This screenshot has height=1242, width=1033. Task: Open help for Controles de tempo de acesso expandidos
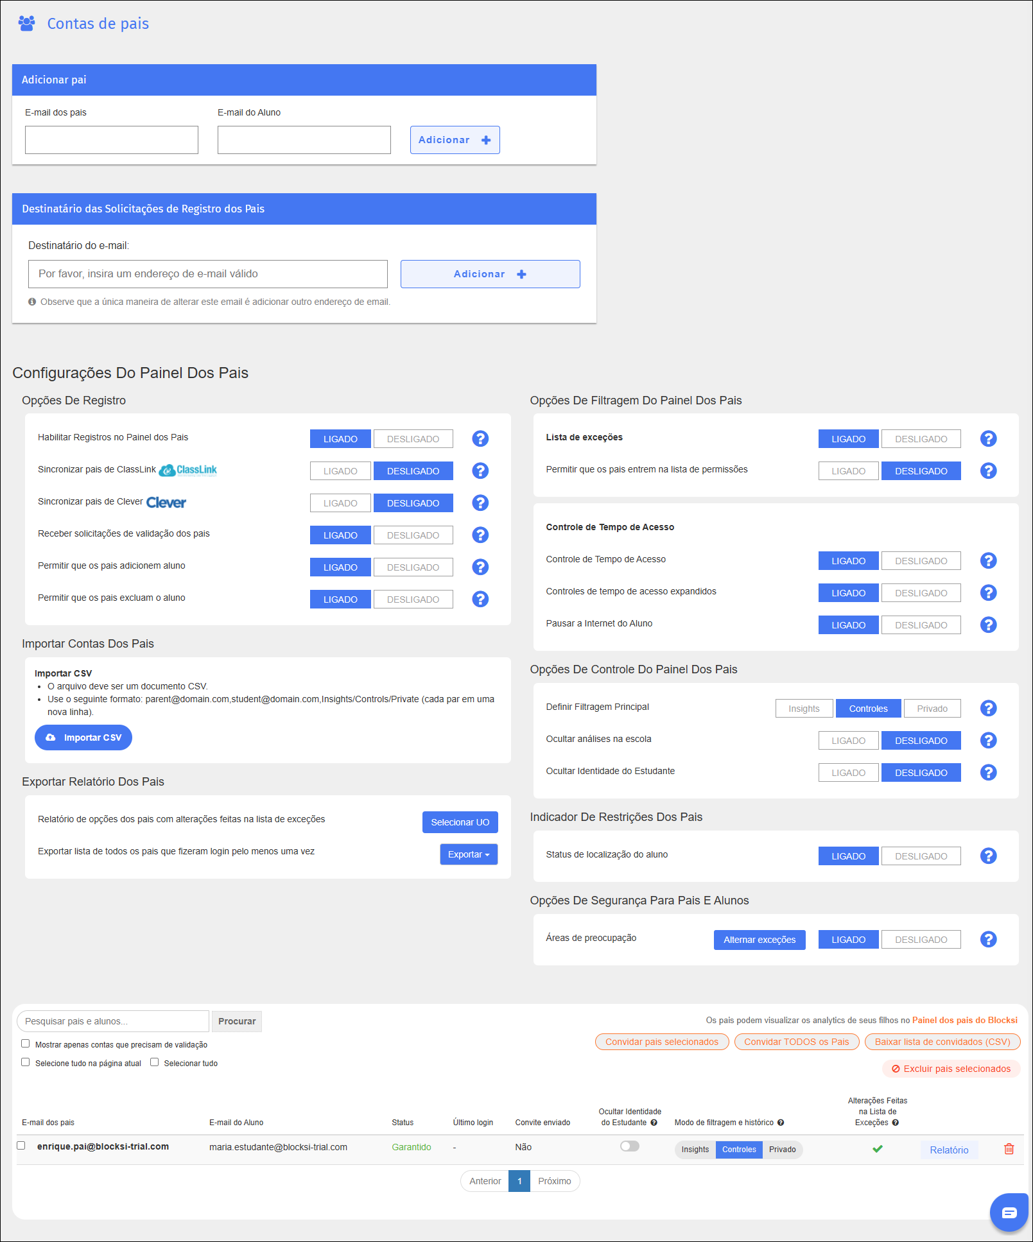[989, 592]
